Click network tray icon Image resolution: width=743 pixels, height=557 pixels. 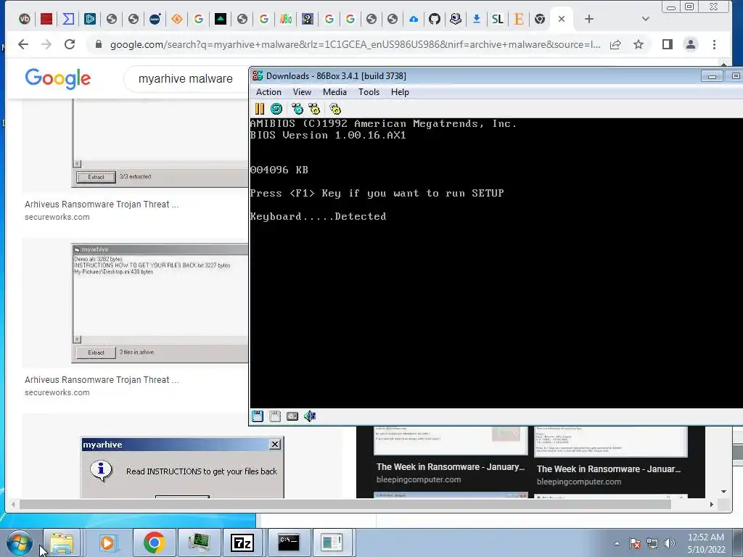coord(652,543)
